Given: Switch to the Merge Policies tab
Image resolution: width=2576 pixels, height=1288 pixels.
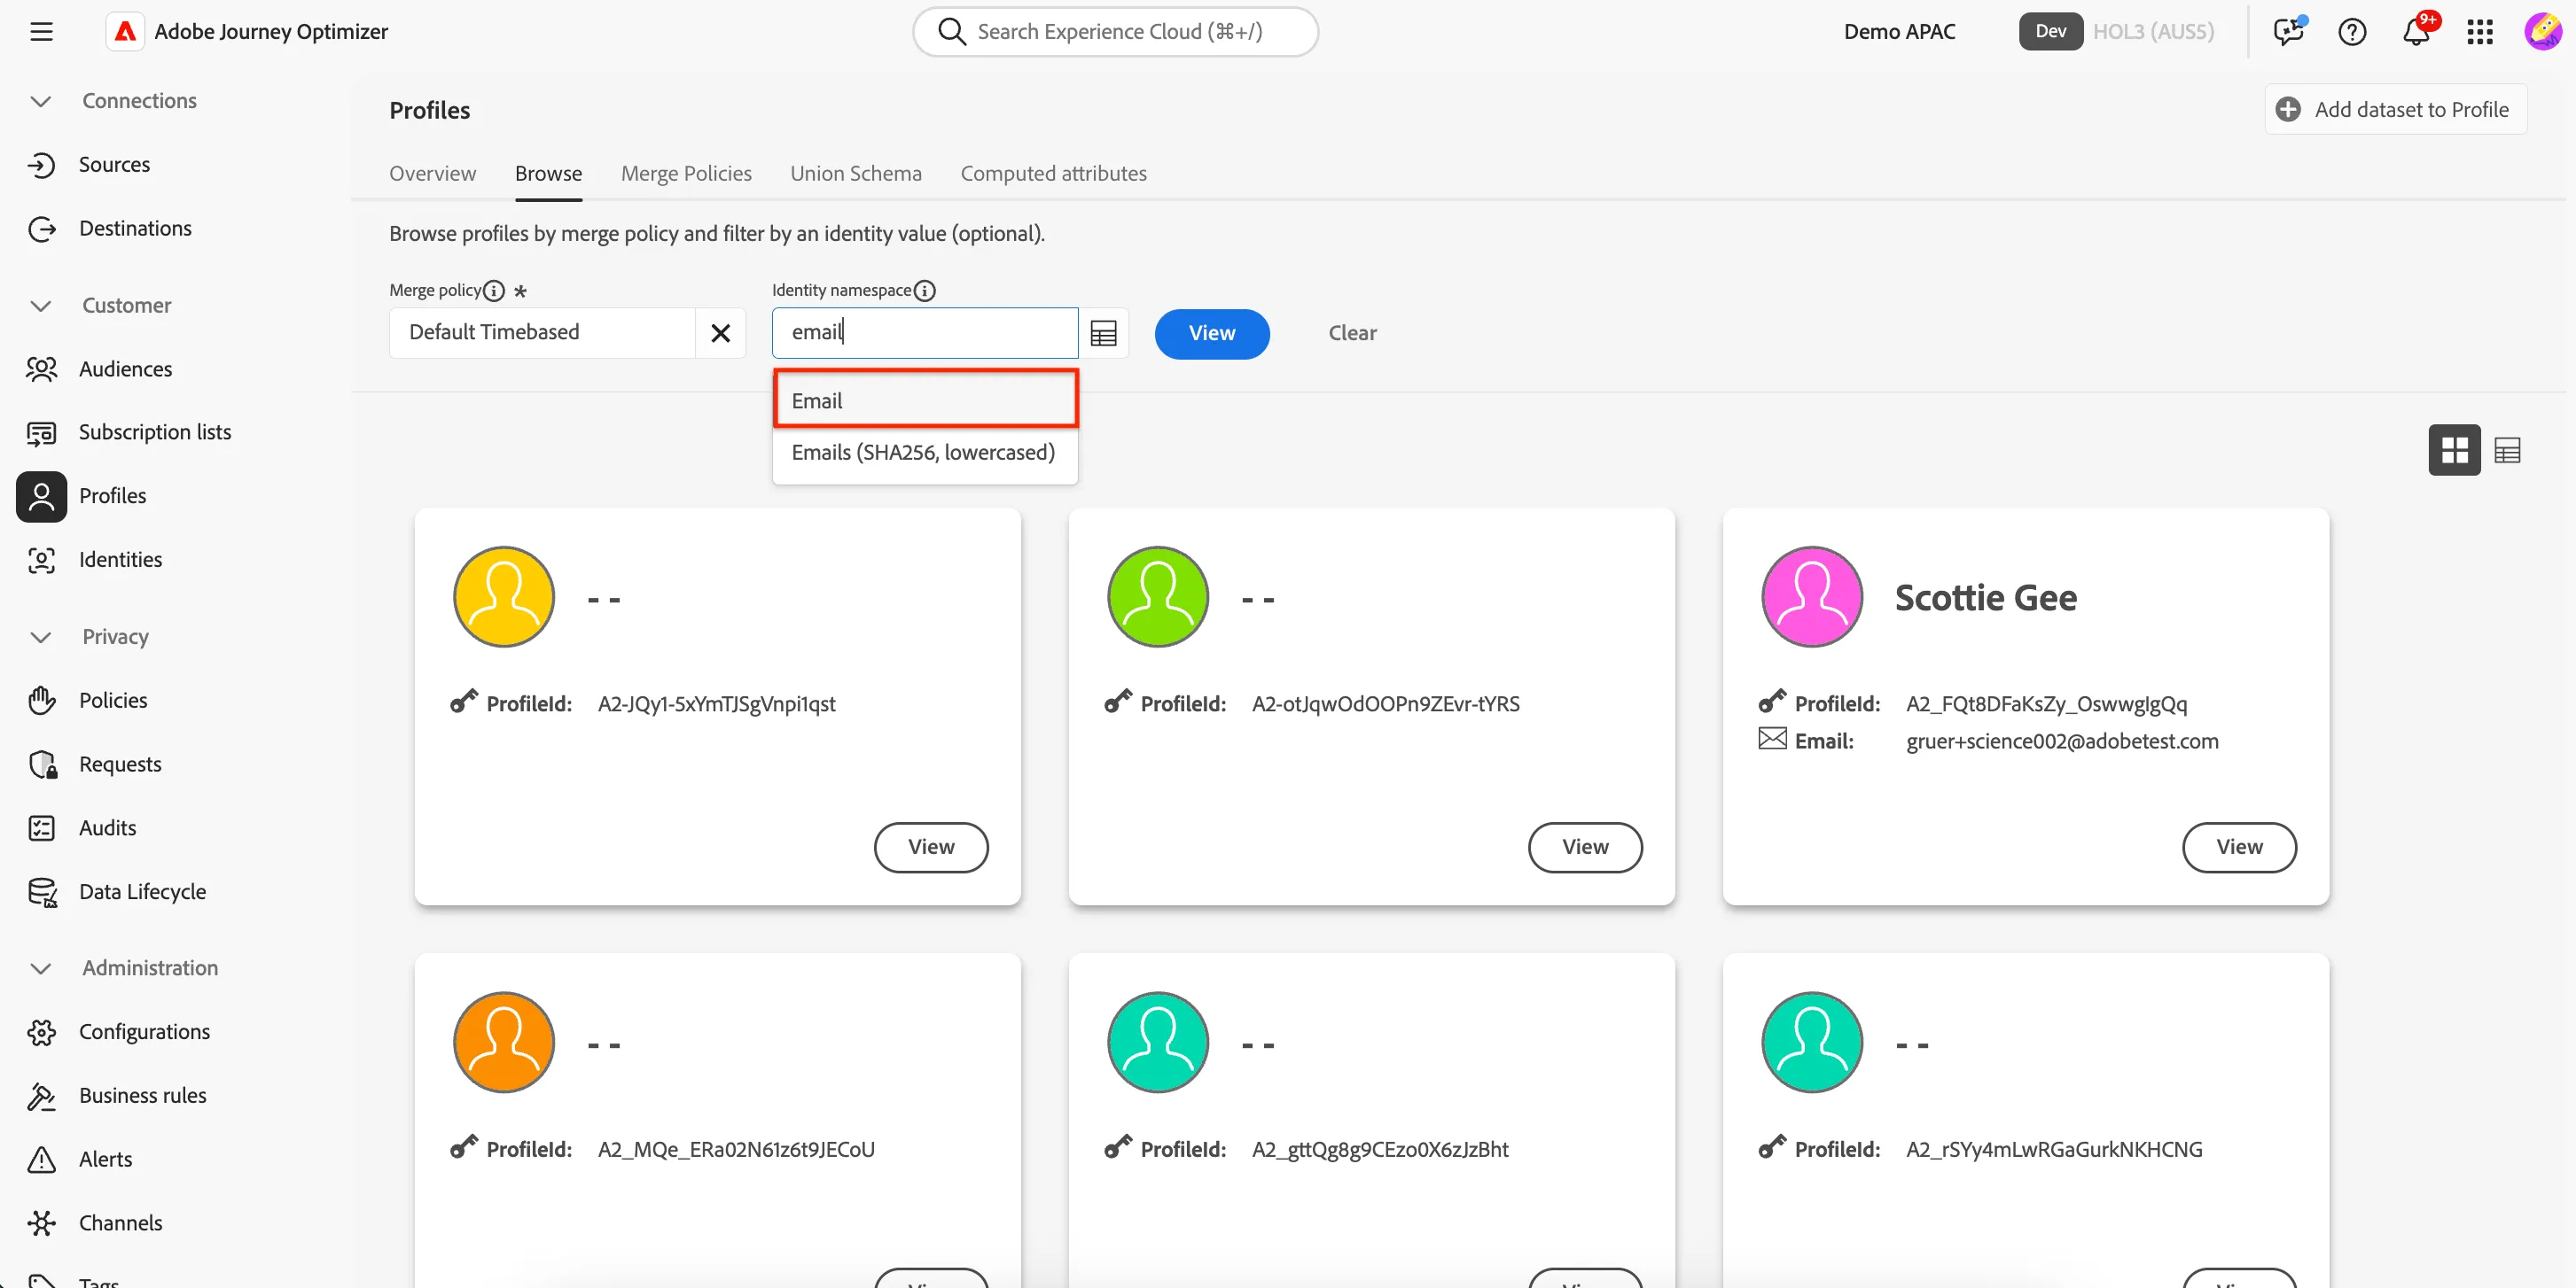Looking at the screenshot, I should 686,174.
